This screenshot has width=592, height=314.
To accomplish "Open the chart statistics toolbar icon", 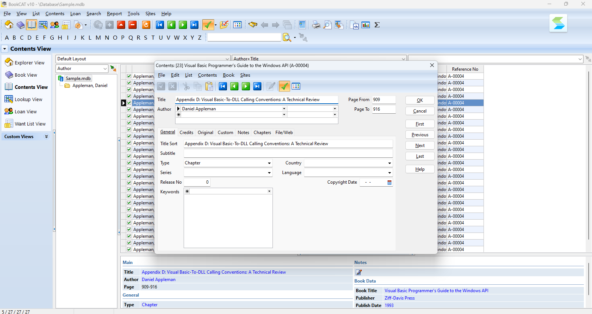I will pyautogui.click(x=366, y=25).
